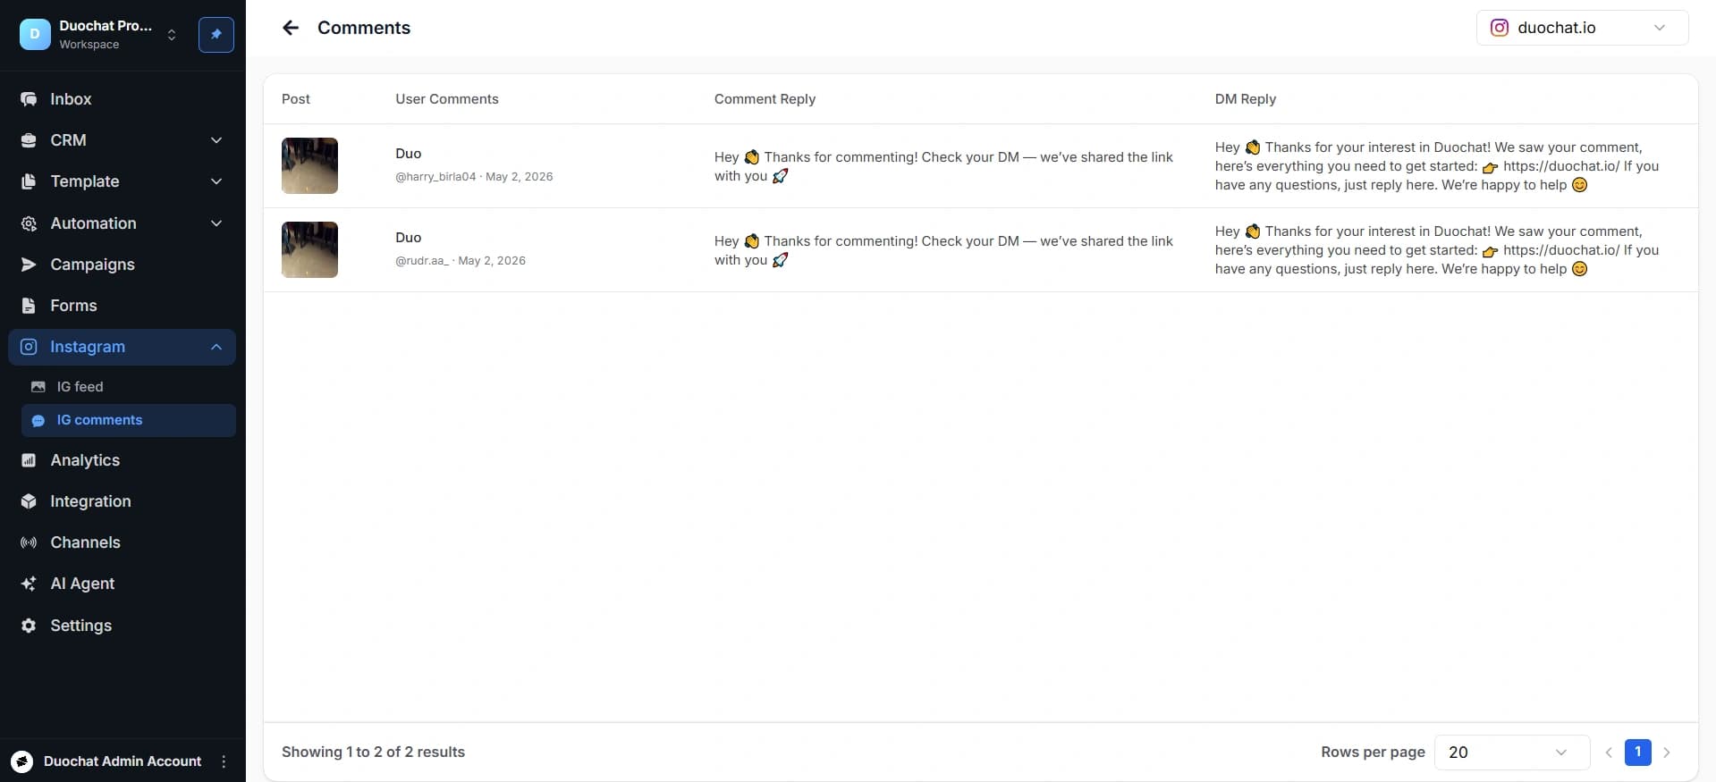1716x782 pixels.
Task: Open the duochat.io account dropdown
Action: [1582, 28]
